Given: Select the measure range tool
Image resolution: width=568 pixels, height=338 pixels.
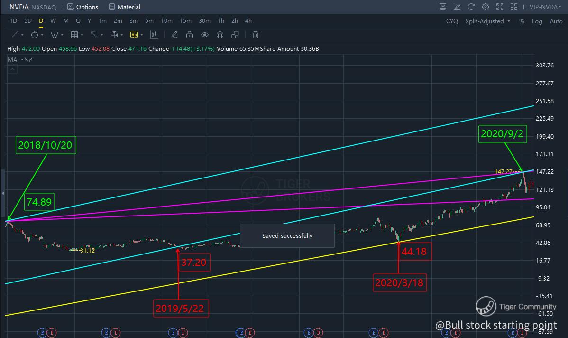Looking at the screenshot, I should [114, 35].
